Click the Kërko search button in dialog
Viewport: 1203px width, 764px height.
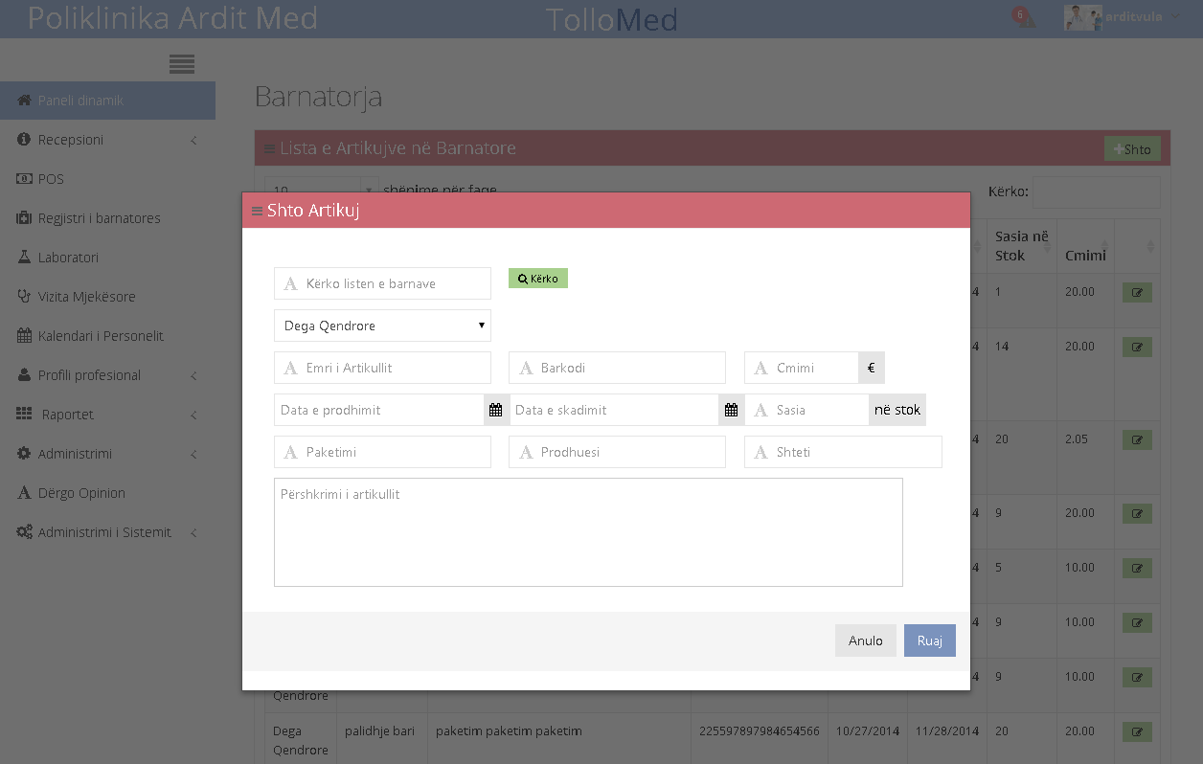pyautogui.click(x=537, y=279)
